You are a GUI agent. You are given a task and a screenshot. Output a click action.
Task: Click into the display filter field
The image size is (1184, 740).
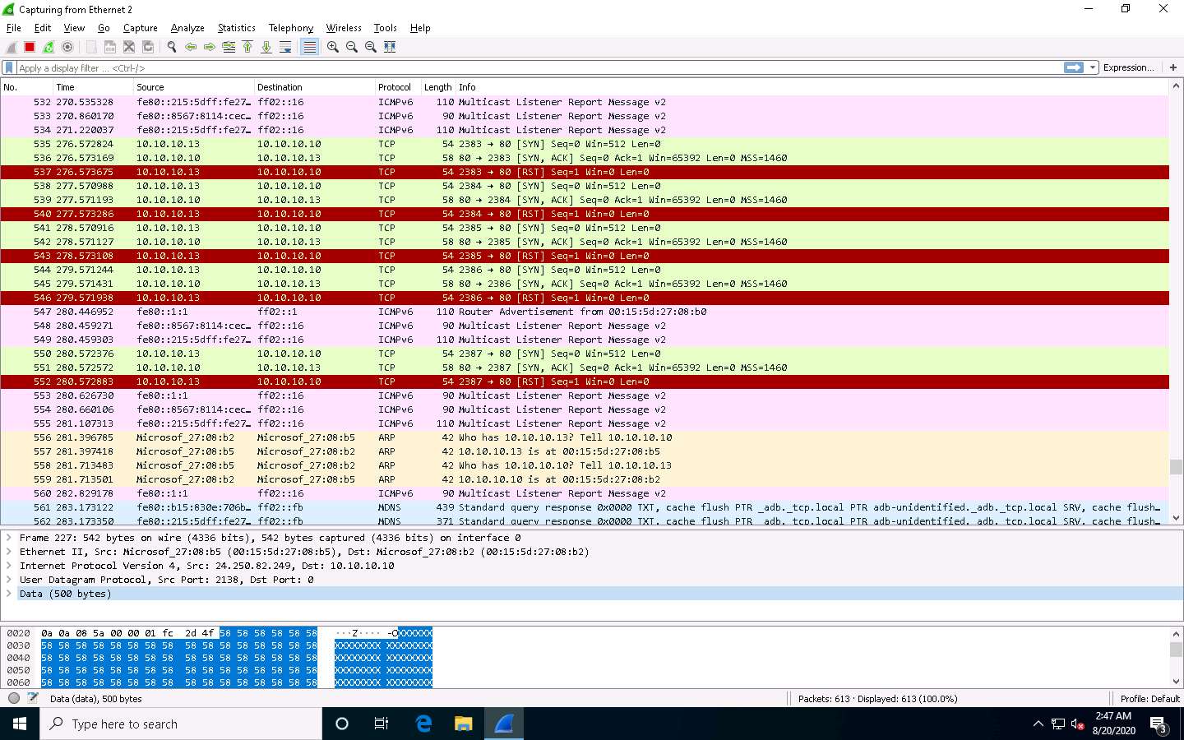pos(539,68)
